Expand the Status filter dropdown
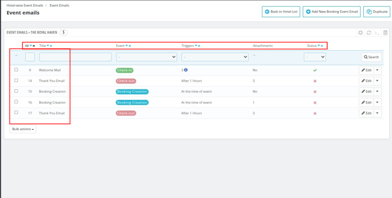Image resolution: width=392 pixels, height=198 pixels. coord(315,57)
